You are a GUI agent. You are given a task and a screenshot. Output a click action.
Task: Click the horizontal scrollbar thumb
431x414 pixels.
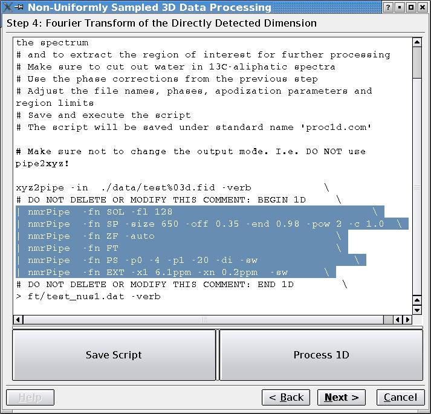(x=203, y=320)
